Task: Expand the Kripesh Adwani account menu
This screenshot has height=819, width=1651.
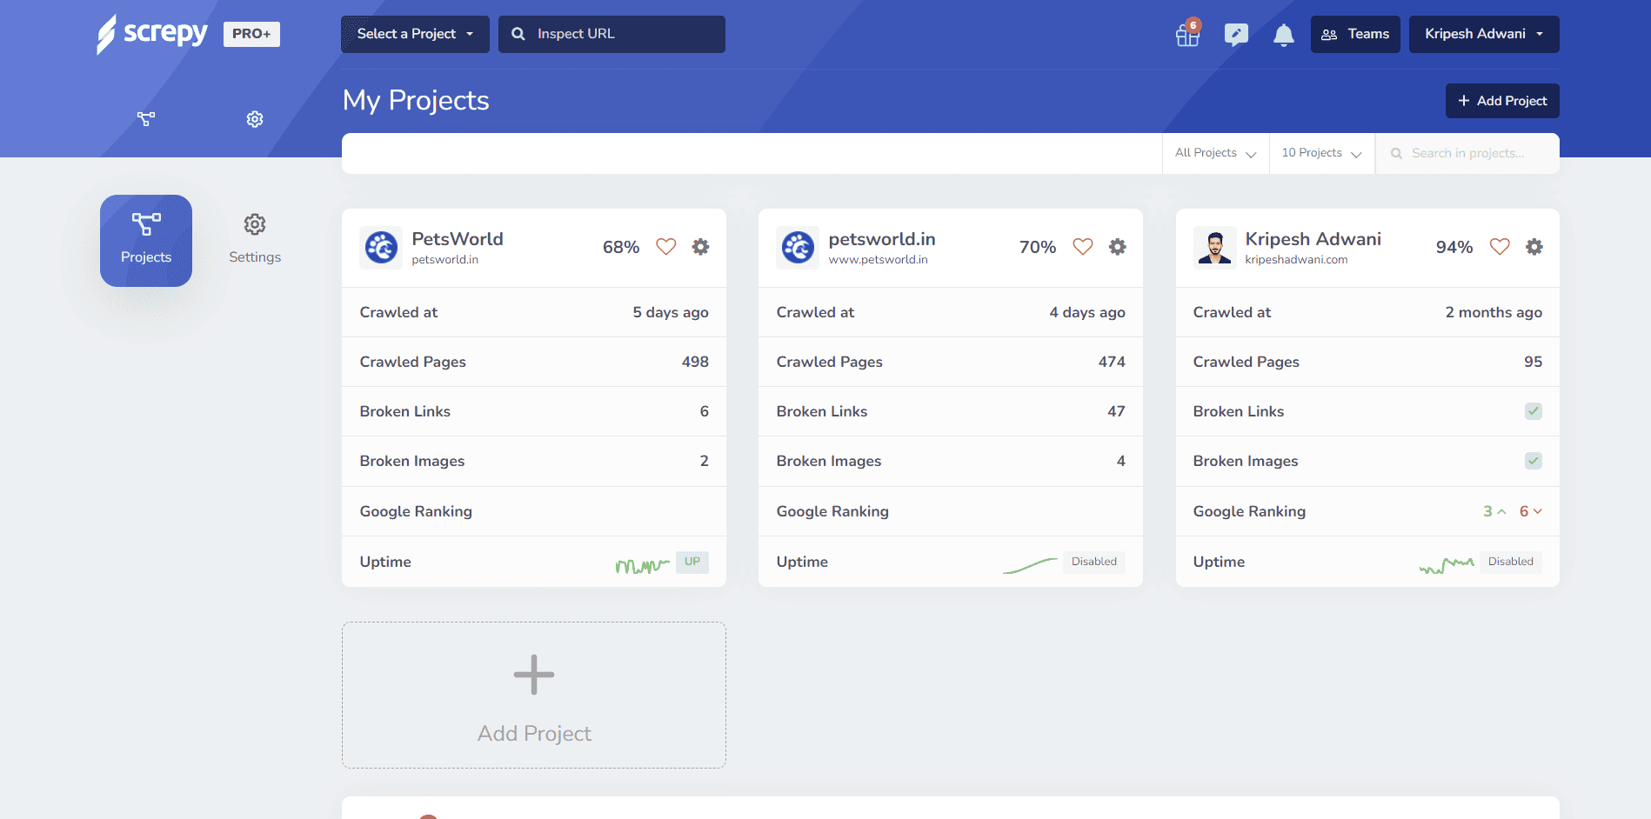Action: pos(1484,34)
